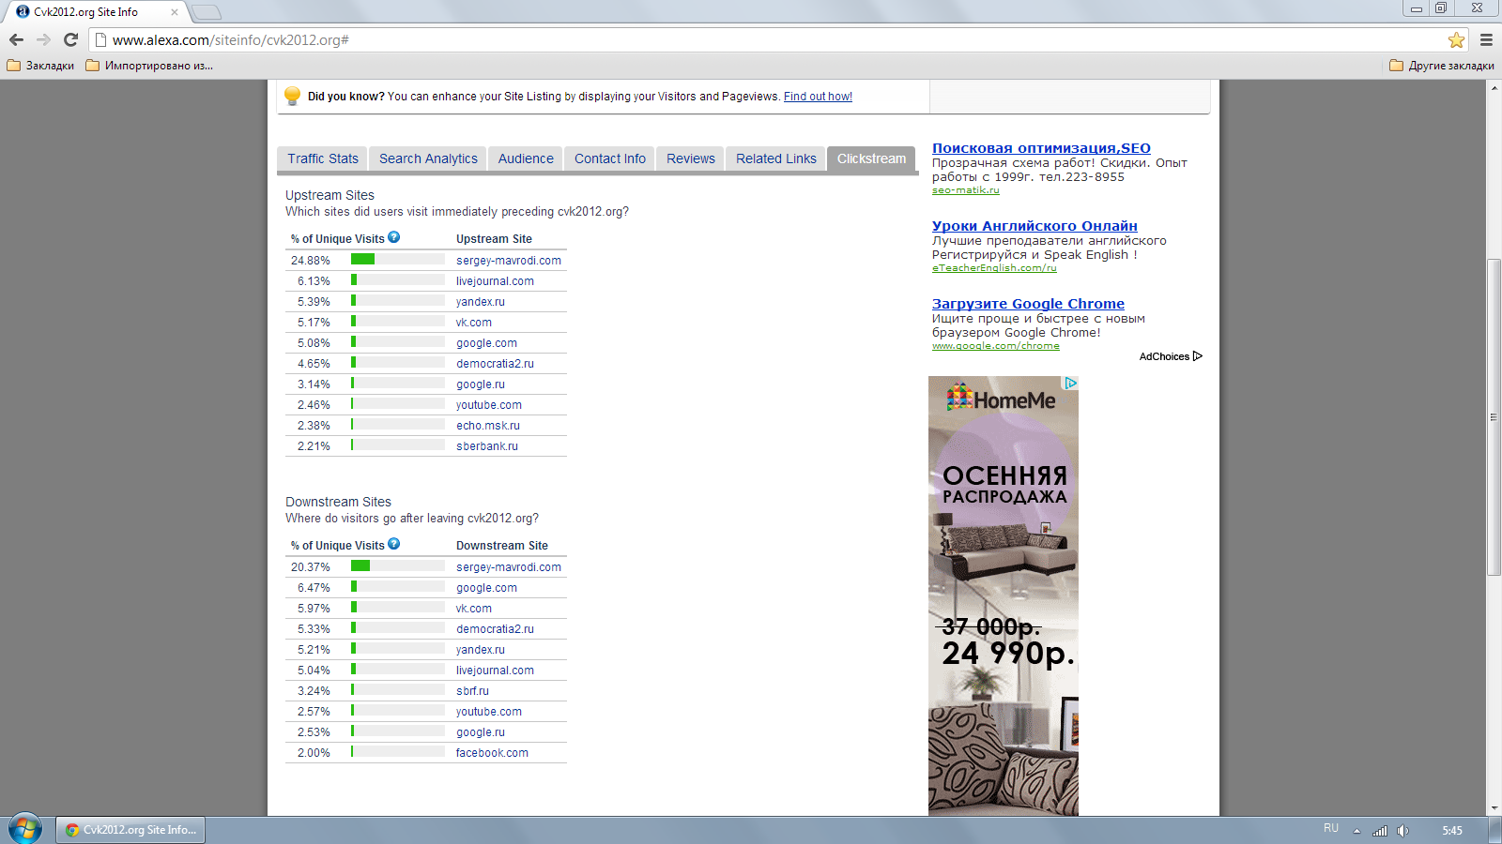
Task: Click the Find out how! link
Action: [818, 97]
